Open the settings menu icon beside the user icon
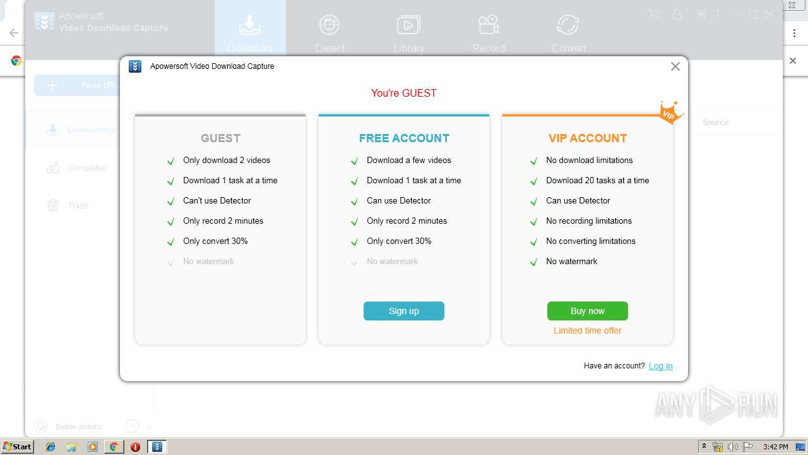 (x=701, y=14)
